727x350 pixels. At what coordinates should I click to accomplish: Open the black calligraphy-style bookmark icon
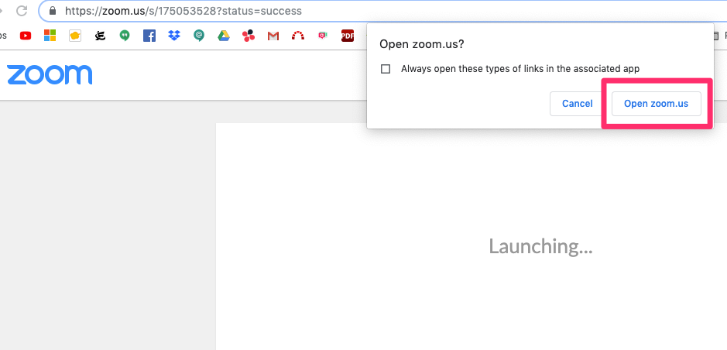click(x=100, y=35)
